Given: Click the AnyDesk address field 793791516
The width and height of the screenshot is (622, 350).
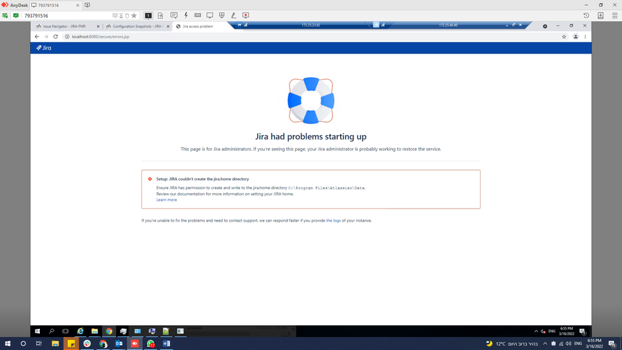Looking at the screenshot, I should pos(67,16).
